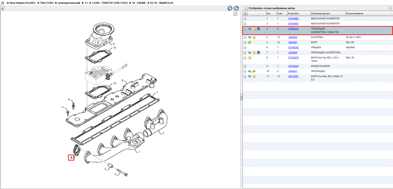Screen dimensions: 393x189
Task: Click the box icon on position 3 row
Action: 253,29
